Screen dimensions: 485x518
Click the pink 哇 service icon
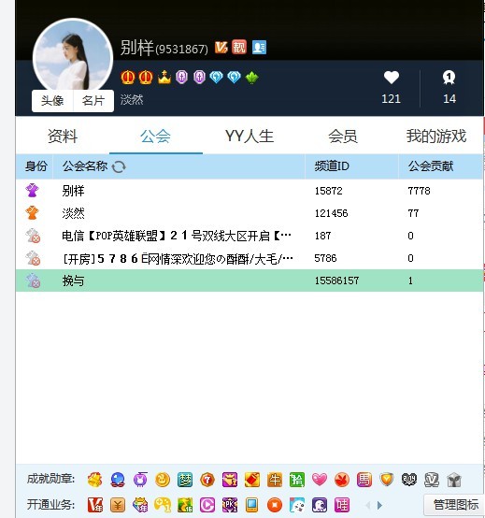(x=342, y=505)
